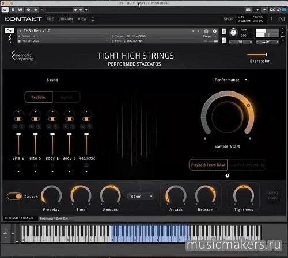Open the Room reverb type dropdown
Screen dimensions: 288x258
click(141, 197)
